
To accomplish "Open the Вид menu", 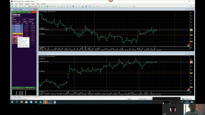I will click(x=16, y=4).
